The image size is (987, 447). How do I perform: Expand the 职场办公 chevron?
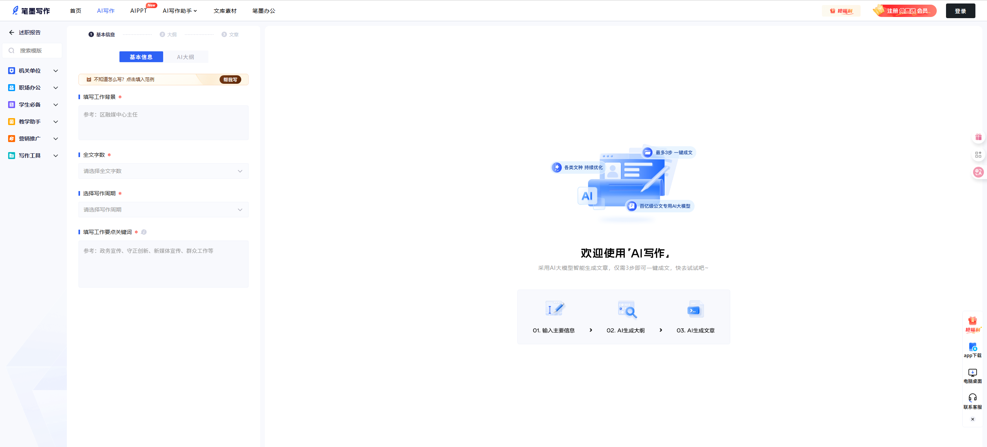coord(56,88)
